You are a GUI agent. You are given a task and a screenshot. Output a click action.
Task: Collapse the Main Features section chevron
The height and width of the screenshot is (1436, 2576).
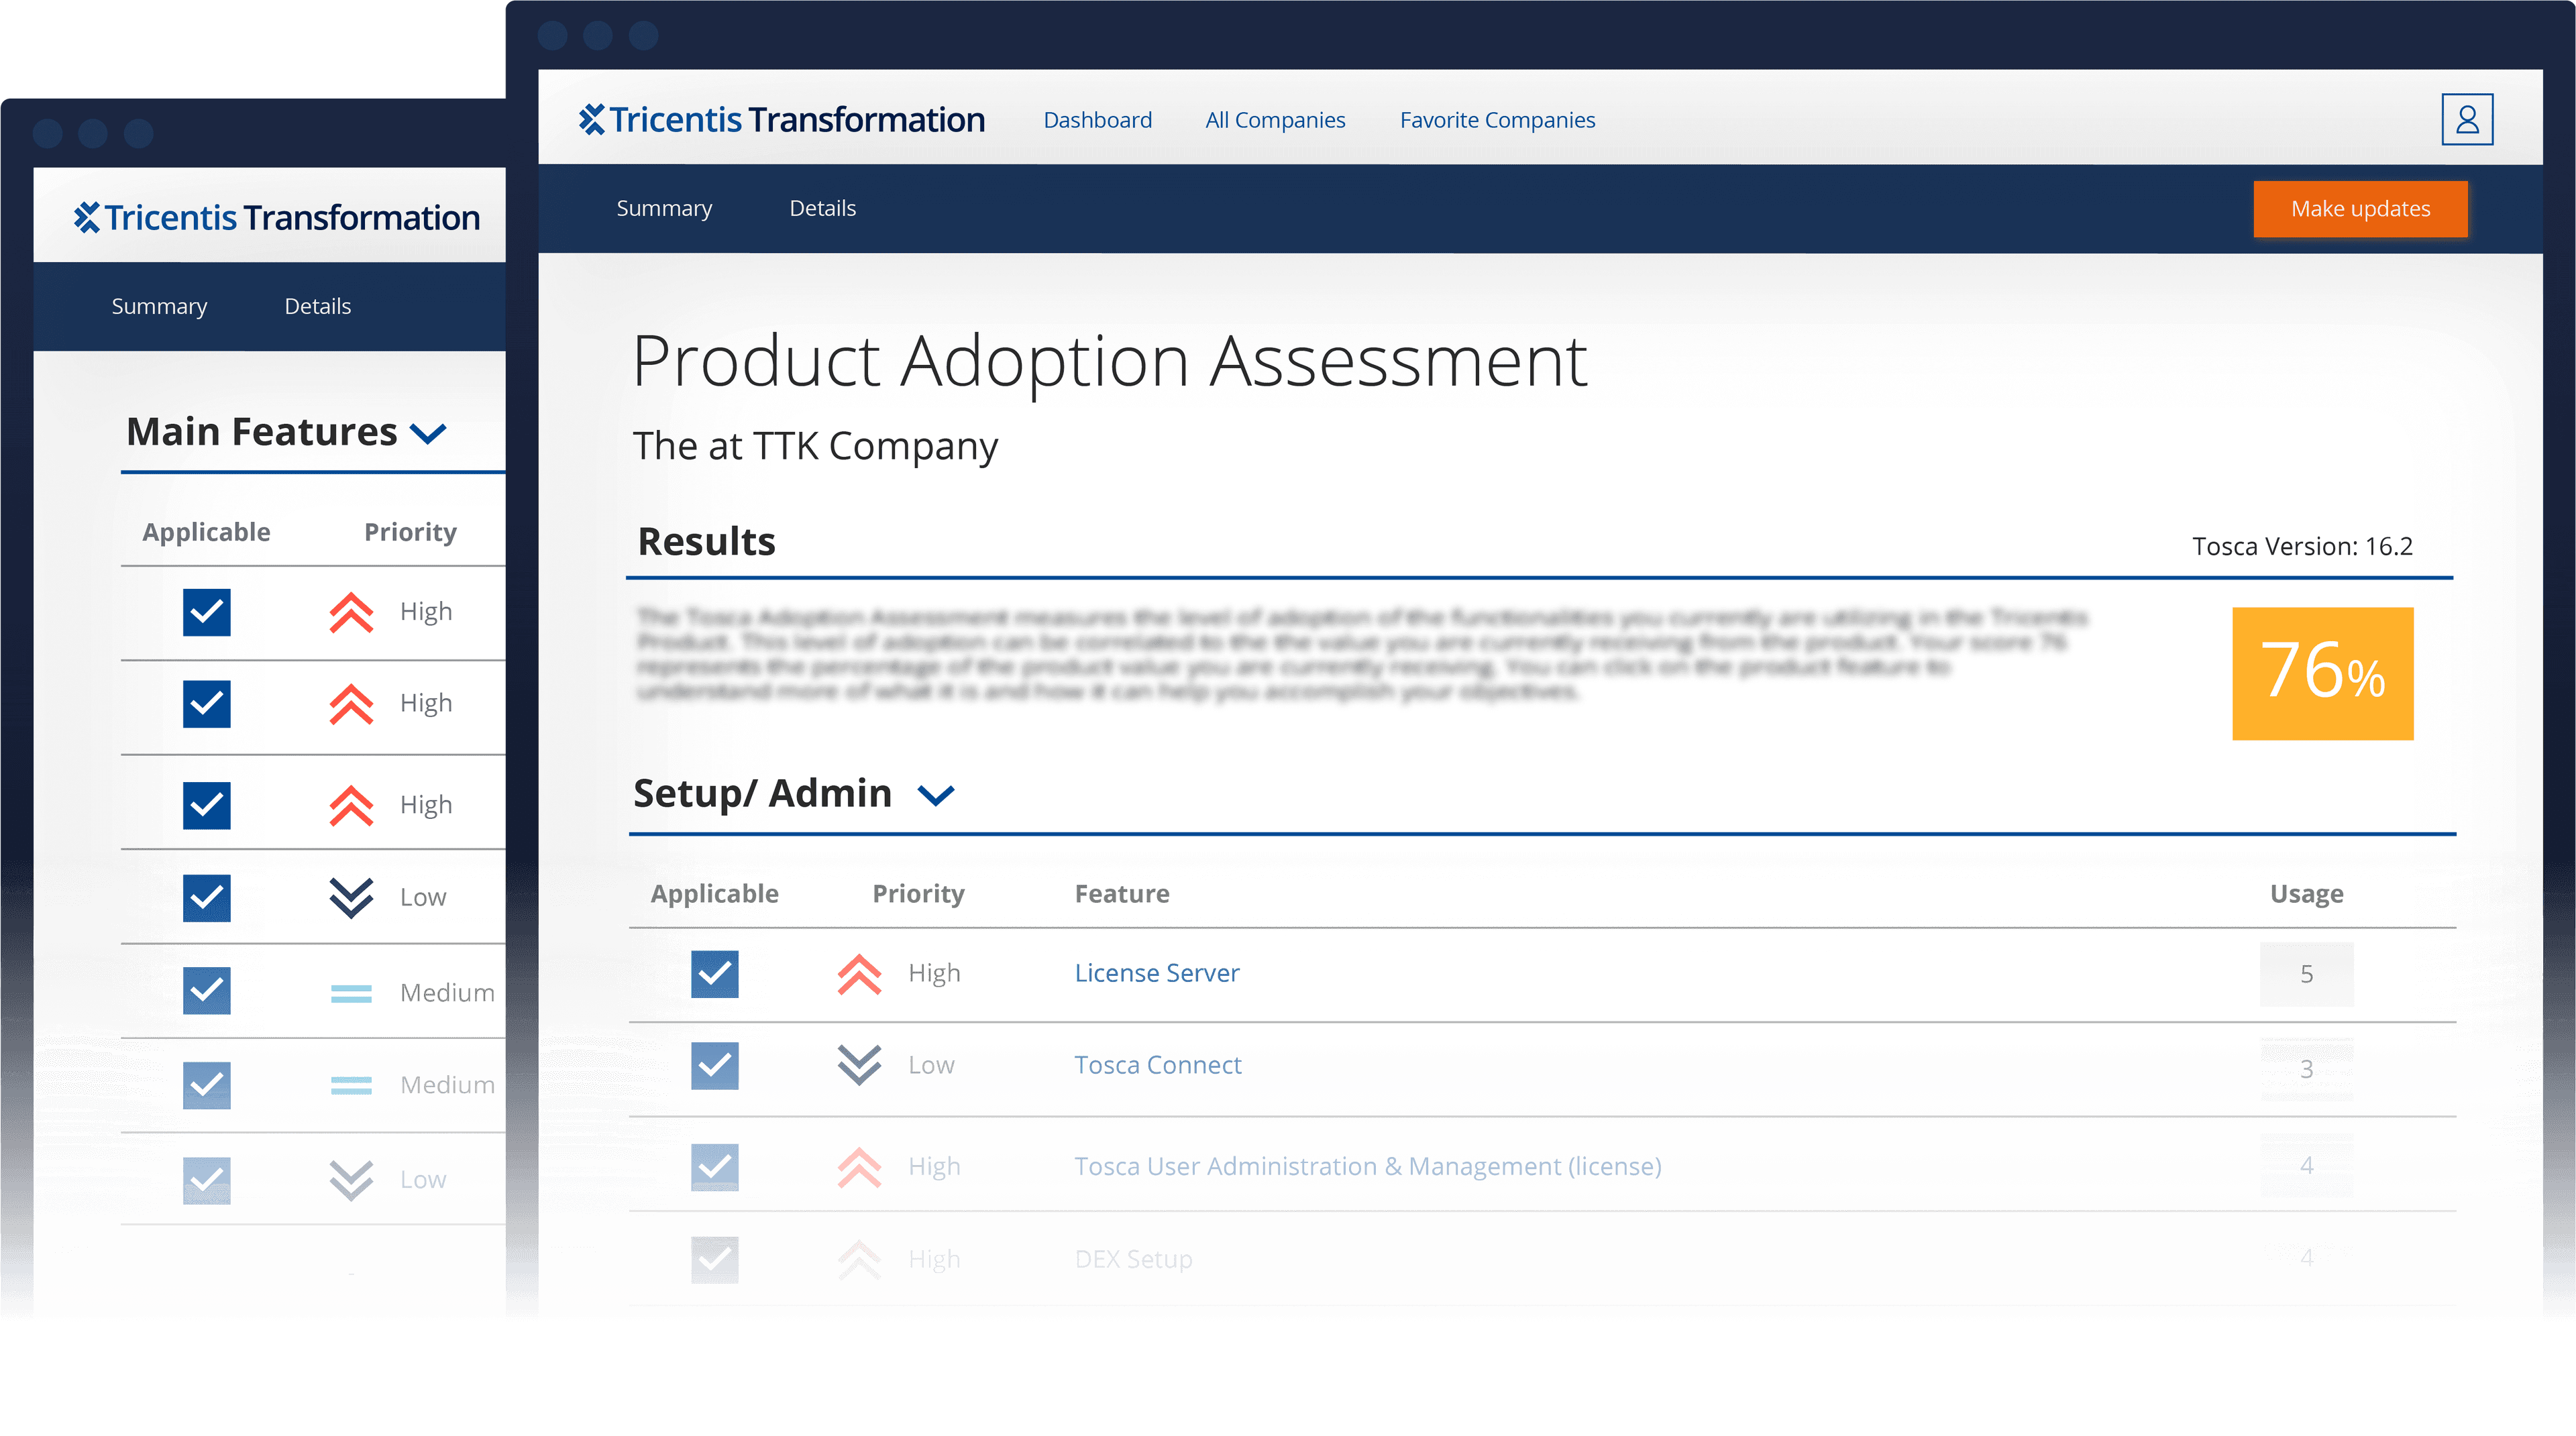pos(428,434)
